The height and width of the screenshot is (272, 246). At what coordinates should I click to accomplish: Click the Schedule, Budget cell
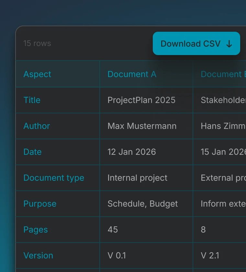click(x=142, y=204)
